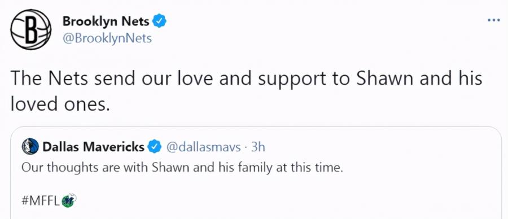Screen dimensions: 508x219
Task: Click the Mavericks emoji after #MFFL
Action: click(69, 200)
